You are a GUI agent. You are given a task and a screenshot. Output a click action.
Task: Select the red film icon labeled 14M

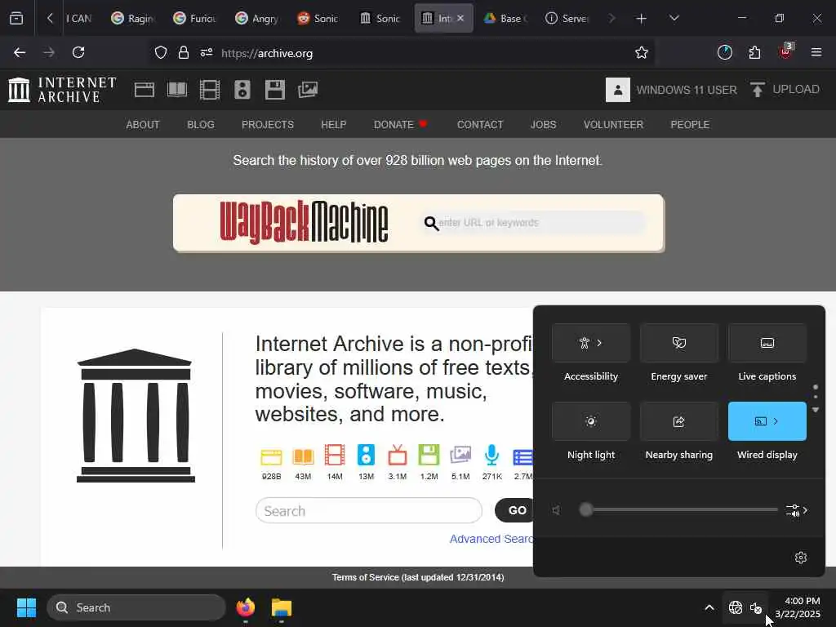pos(334,456)
